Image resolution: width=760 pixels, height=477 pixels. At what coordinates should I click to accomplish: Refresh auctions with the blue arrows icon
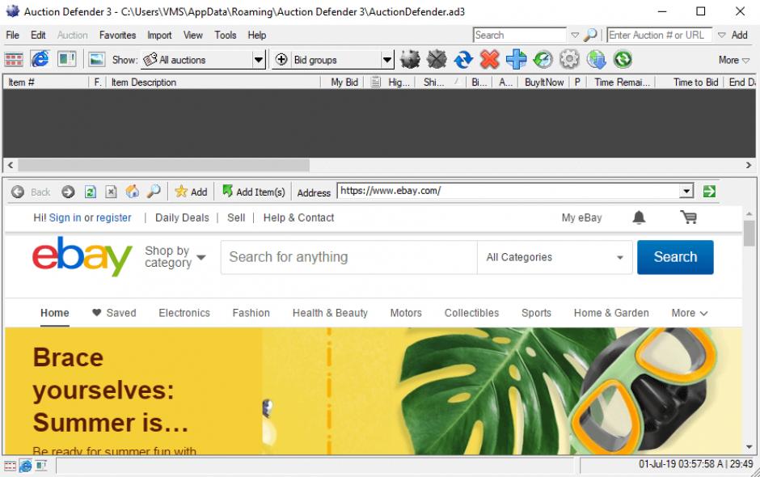(463, 60)
